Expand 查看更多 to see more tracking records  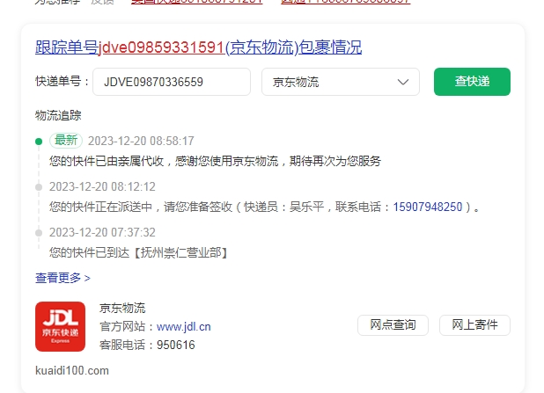click(x=62, y=278)
